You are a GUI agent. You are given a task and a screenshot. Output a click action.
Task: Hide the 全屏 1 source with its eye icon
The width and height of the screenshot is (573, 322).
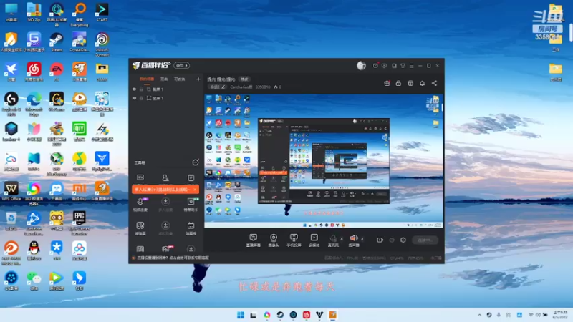pyautogui.click(x=134, y=98)
